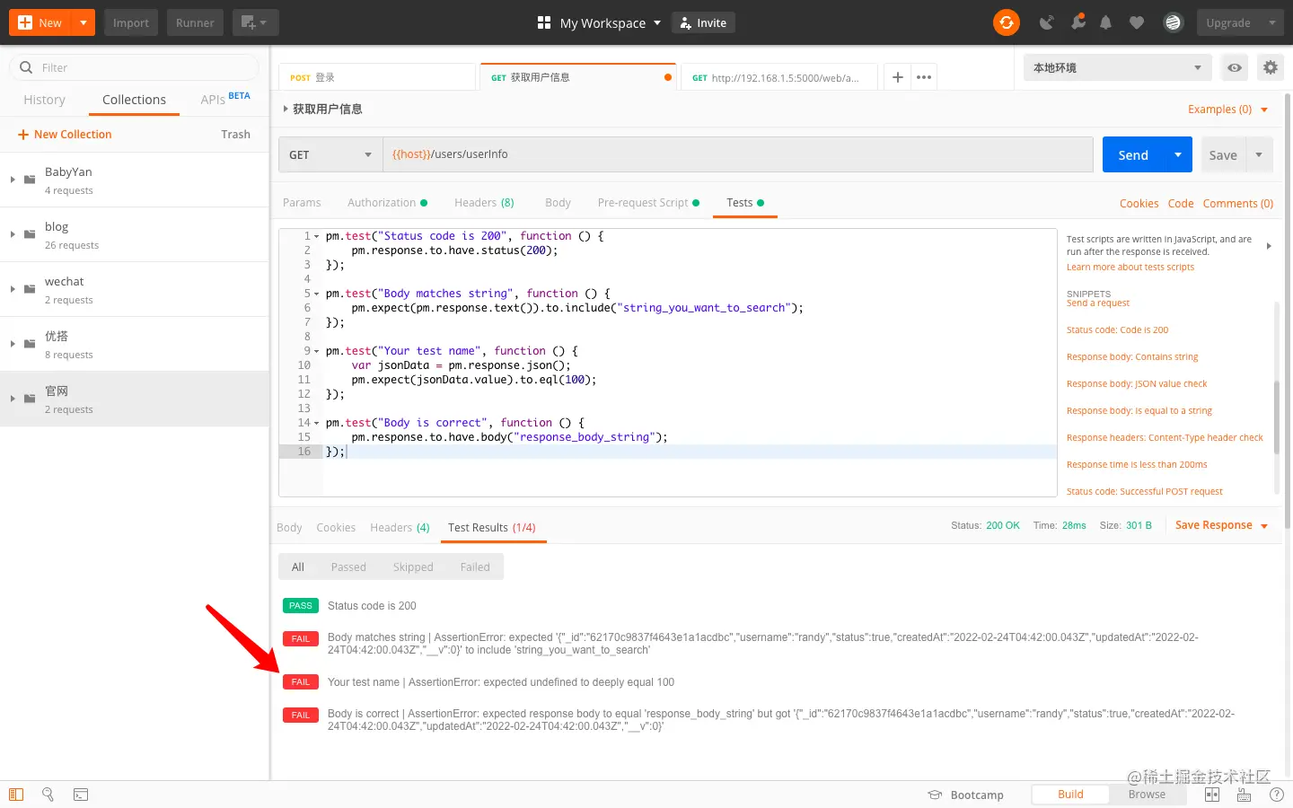Image resolution: width=1293 pixels, height=808 pixels.
Task: Open the Runner
Action: pos(195,22)
